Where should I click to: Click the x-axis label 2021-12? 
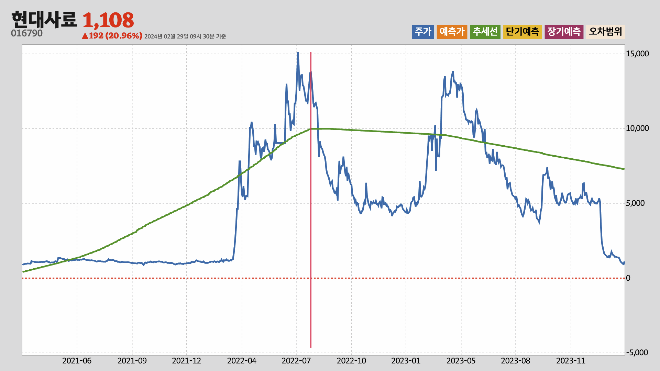187,361
